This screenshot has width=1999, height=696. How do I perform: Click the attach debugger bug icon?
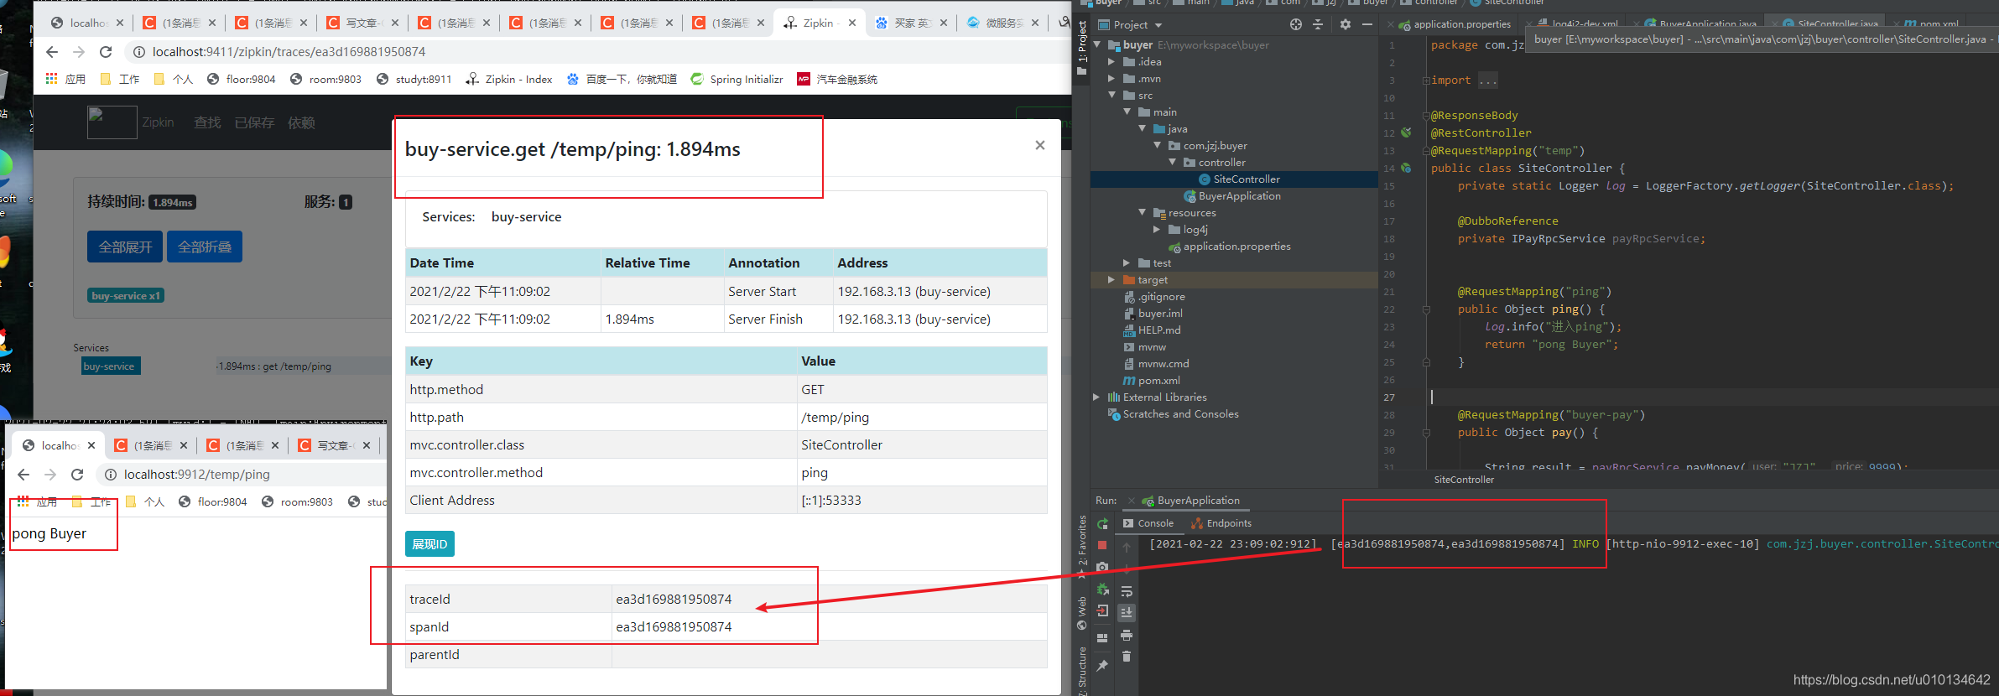click(1102, 589)
